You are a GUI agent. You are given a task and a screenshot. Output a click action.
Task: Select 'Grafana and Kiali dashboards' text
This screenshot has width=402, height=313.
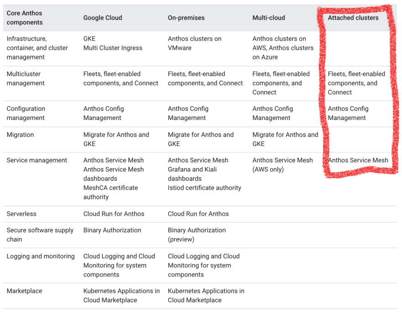[192, 174]
